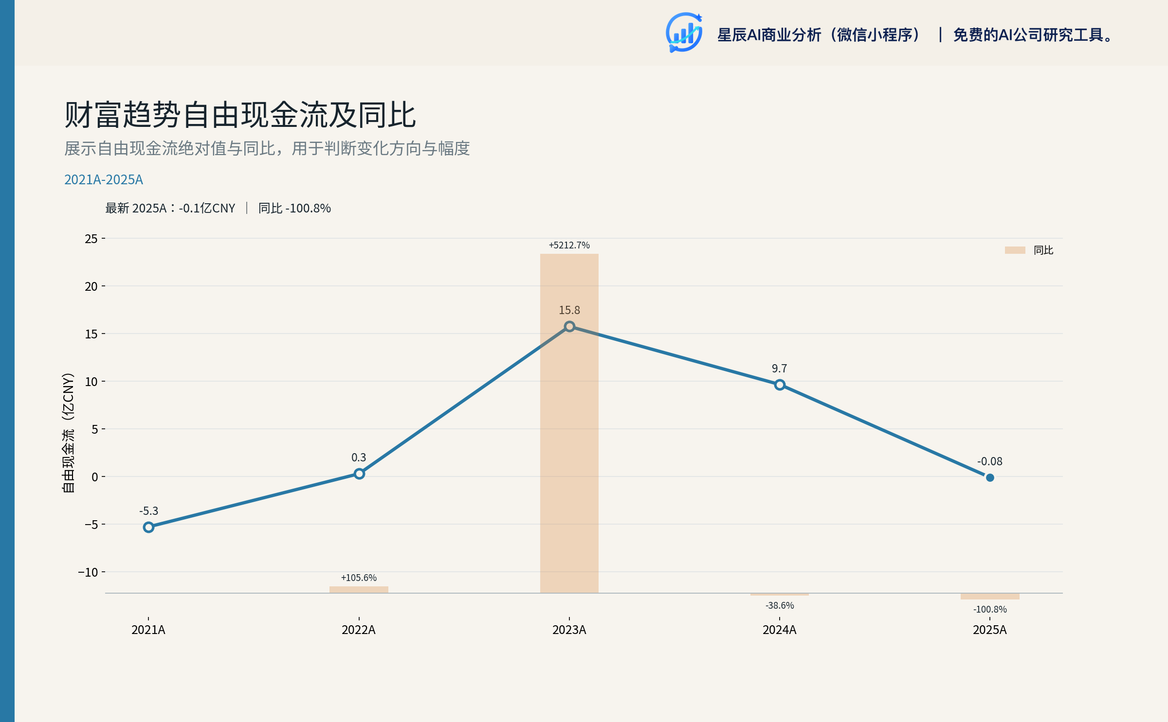1168x722 pixels.
Task: Click the 0.3 value label
Action: pyautogui.click(x=359, y=458)
